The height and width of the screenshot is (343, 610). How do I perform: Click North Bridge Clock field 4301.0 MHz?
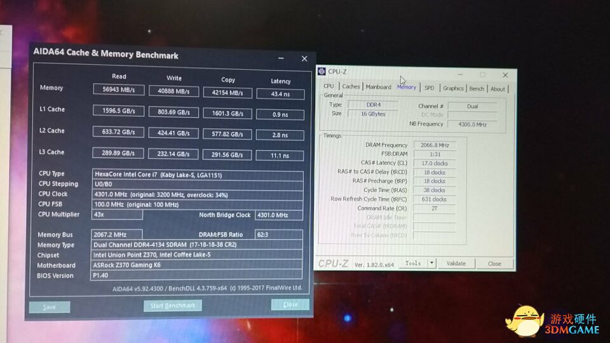coord(279,215)
